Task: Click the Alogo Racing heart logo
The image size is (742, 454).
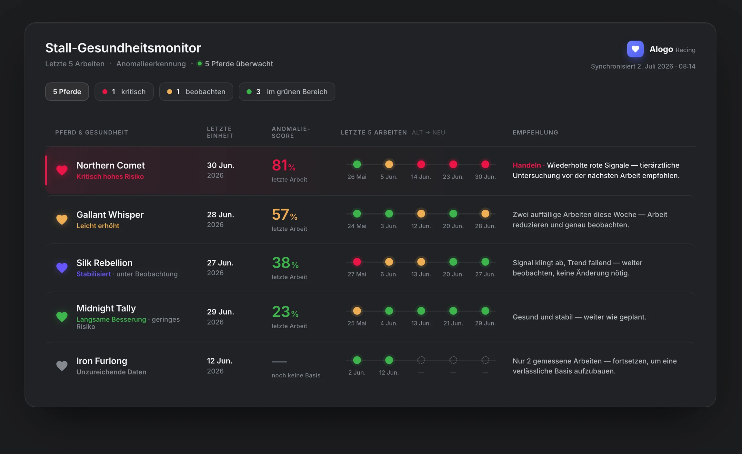Action: click(635, 49)
